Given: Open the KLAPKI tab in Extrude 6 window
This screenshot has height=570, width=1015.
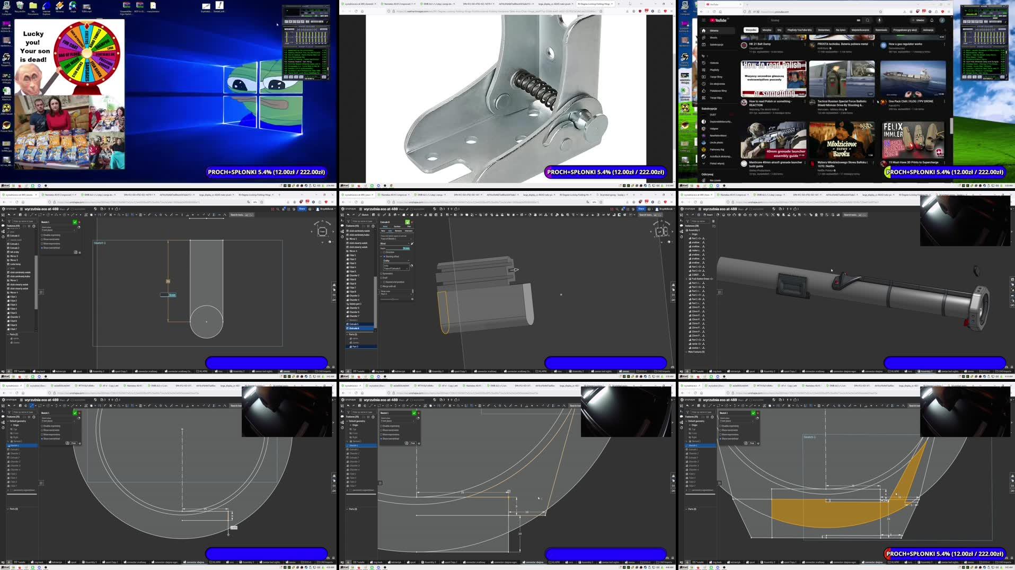Looking at the screenshot, I should [542, 371].
